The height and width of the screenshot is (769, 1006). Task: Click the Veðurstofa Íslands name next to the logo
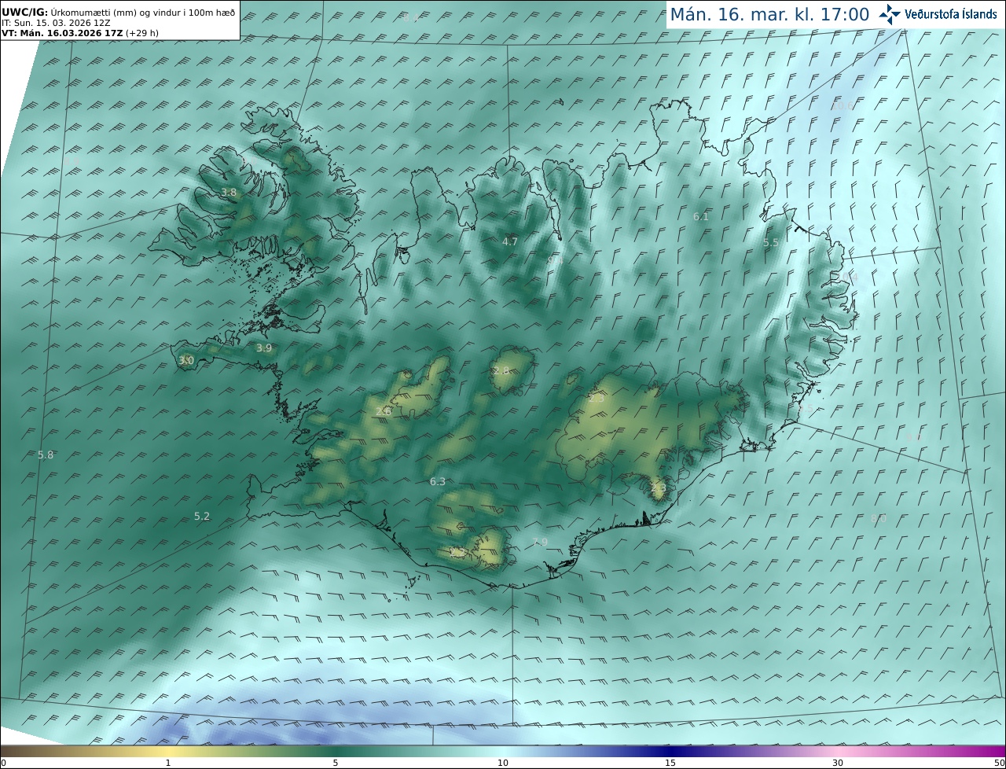[951, 14]
